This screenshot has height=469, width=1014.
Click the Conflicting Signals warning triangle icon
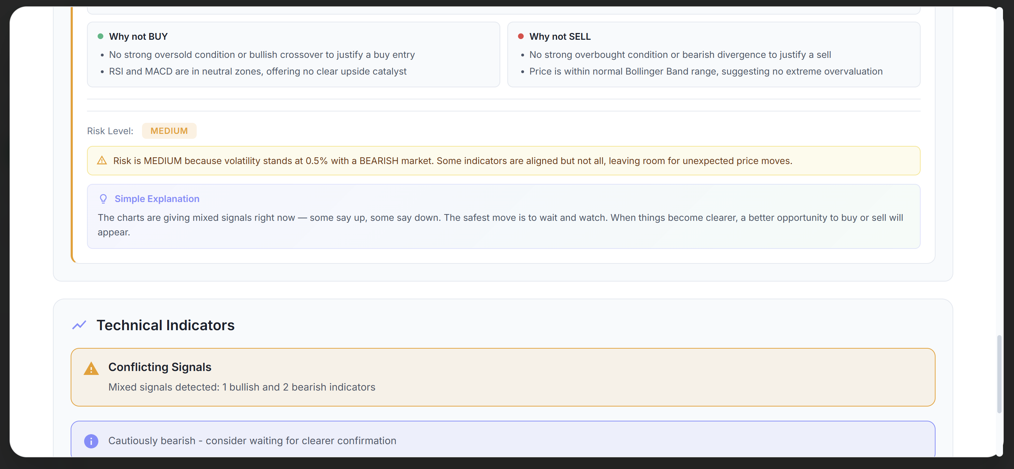point(91,369)
